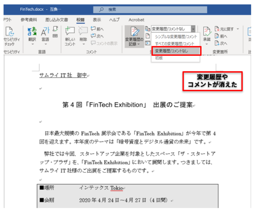The height and width of the screenshot is (212, 256).
Task: Switch to the 表示 ribbon tab
Action: click(97, 20)
